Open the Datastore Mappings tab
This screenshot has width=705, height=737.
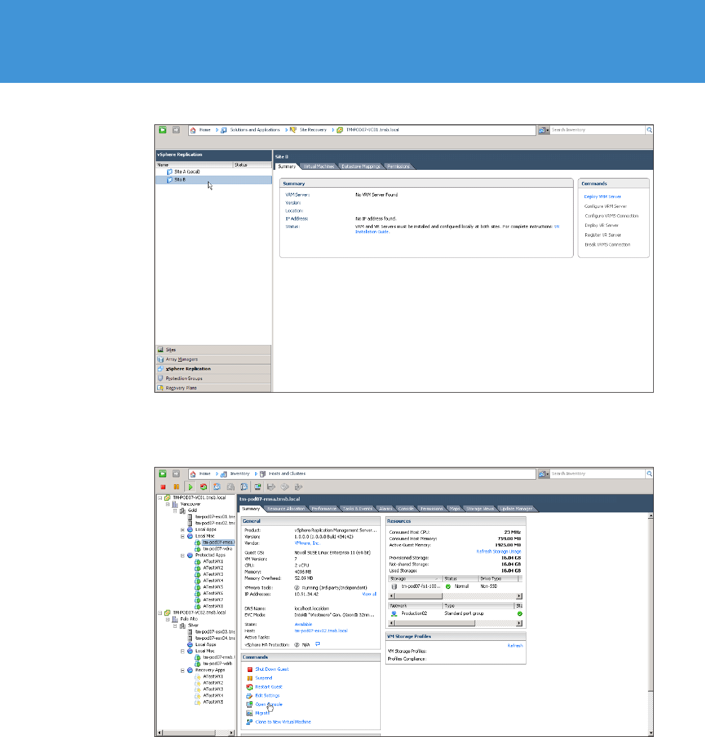361,166
